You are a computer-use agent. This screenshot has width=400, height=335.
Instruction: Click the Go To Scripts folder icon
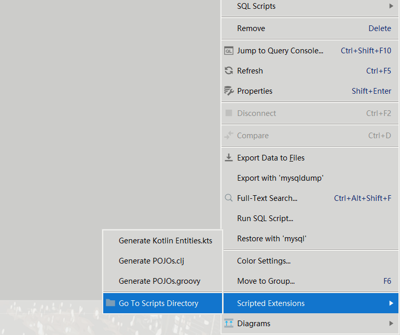[110, 303]
